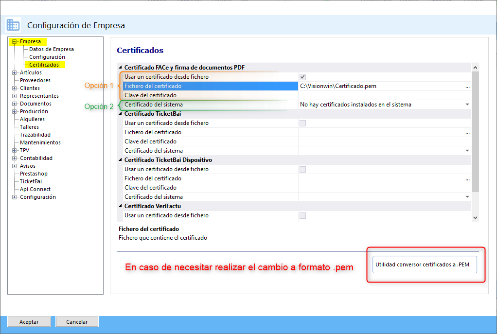
Task: Select Alquileres in the tree
Action: pos(32,119)
